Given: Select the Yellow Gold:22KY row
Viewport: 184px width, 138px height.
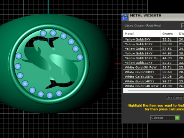Looking at the screenshot, I should coord(153,63).
